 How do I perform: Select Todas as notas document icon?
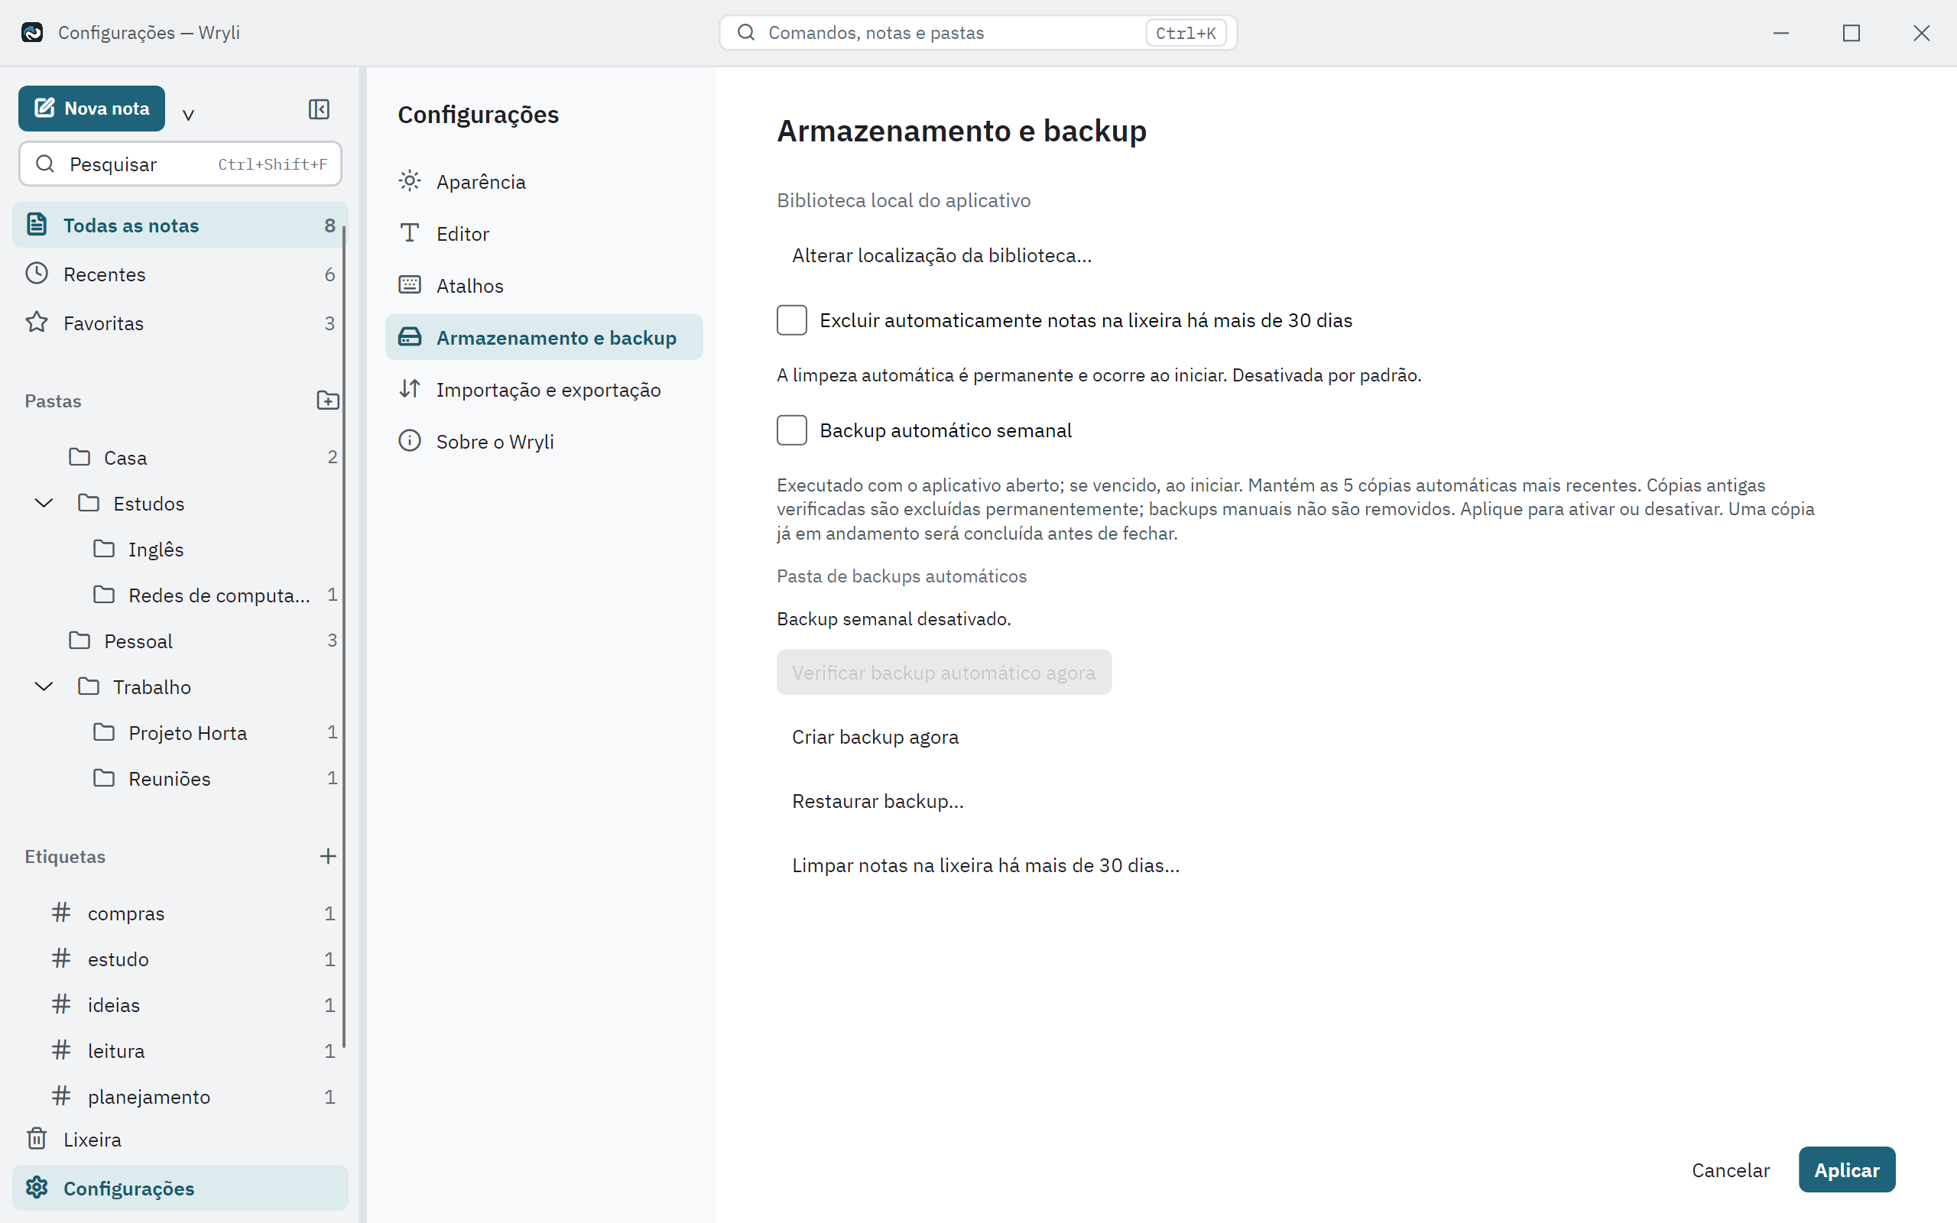point(37,224)
